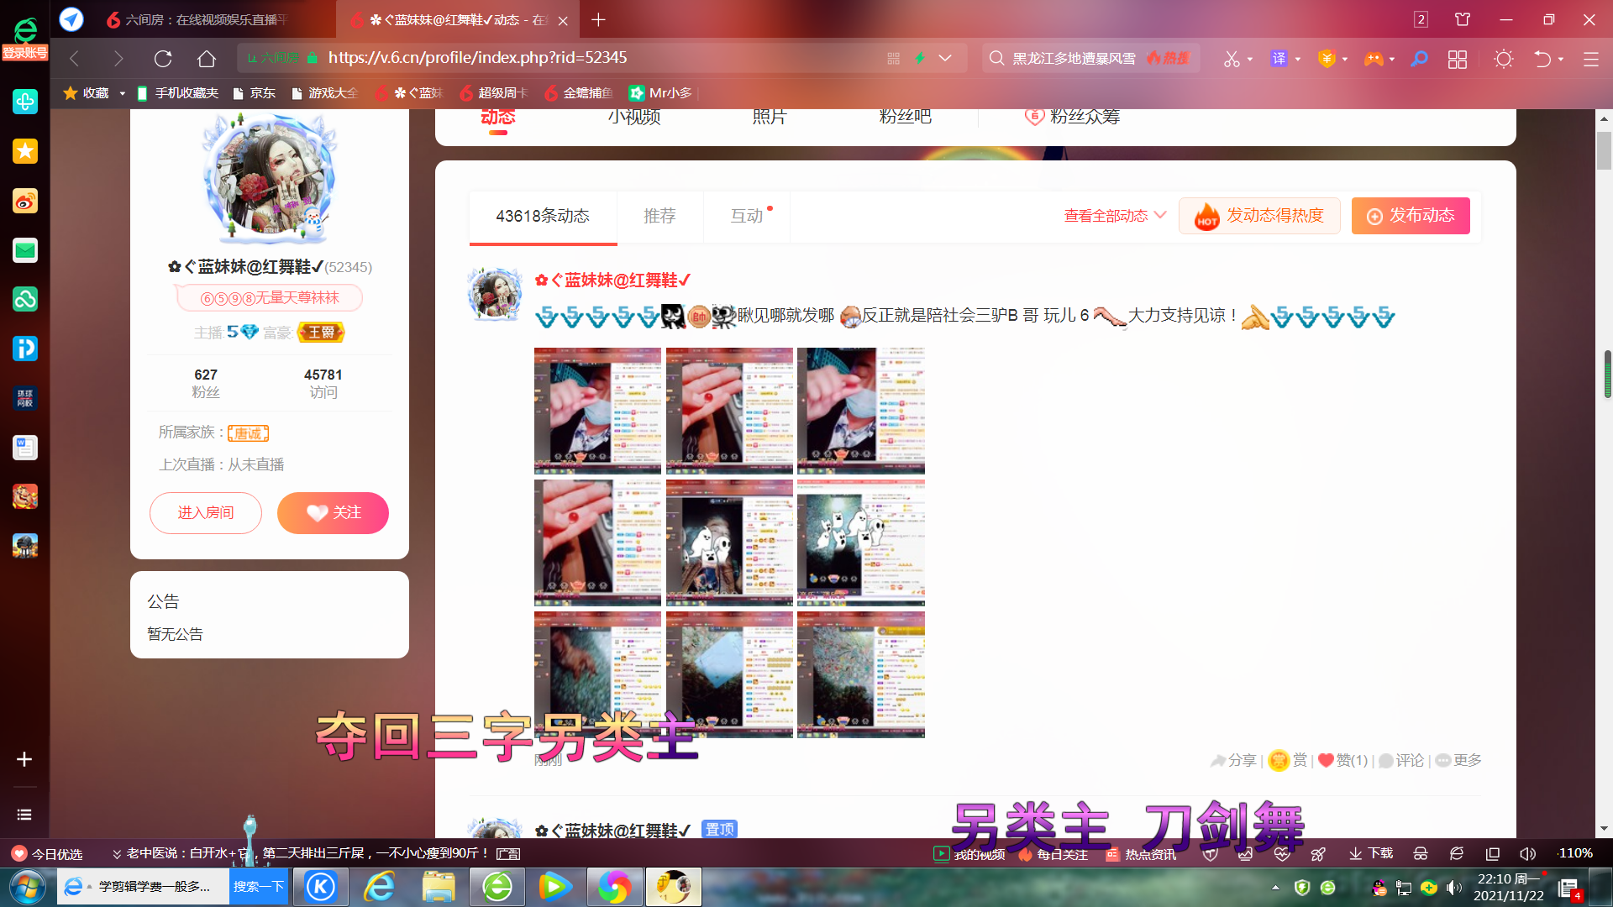
Task: Open the 京东 bookmark
Action: [255, 93]
